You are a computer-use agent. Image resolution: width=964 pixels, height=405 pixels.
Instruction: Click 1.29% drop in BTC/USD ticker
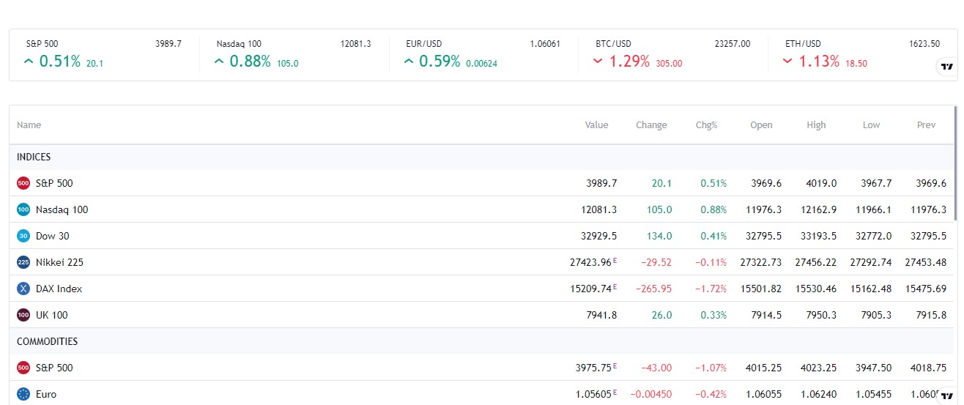629,62
